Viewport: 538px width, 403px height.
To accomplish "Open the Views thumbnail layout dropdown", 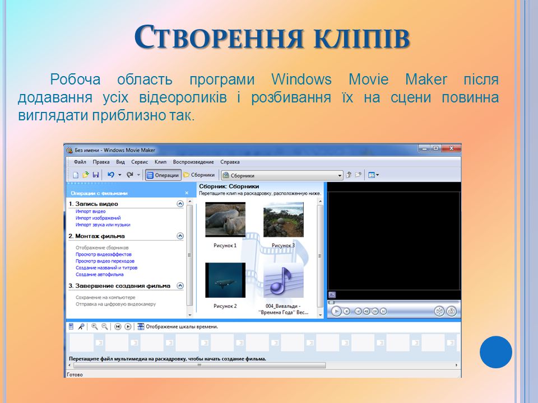I will click(373, 175).
